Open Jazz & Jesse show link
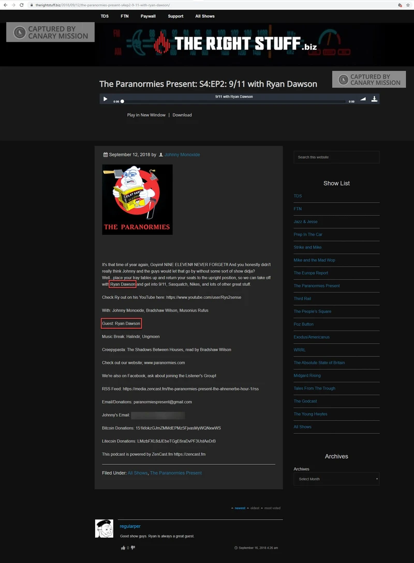 305,222
